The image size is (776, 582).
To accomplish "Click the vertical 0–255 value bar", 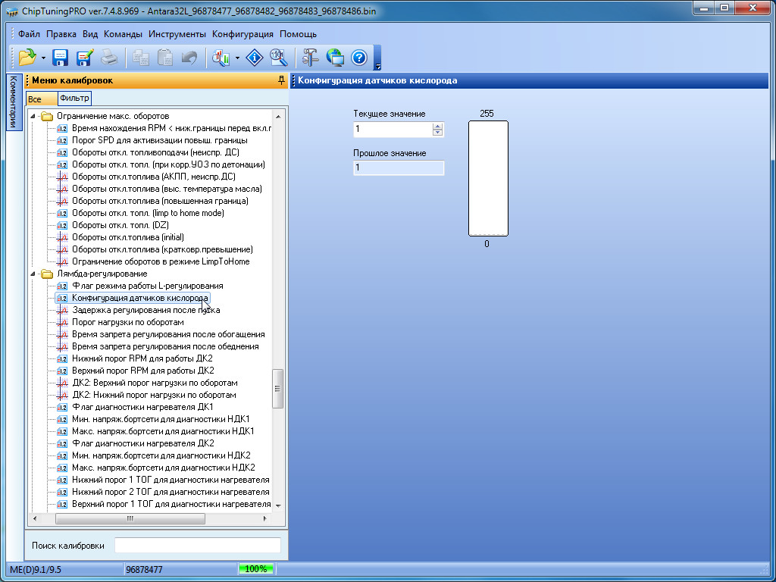I will pos(488,179).
